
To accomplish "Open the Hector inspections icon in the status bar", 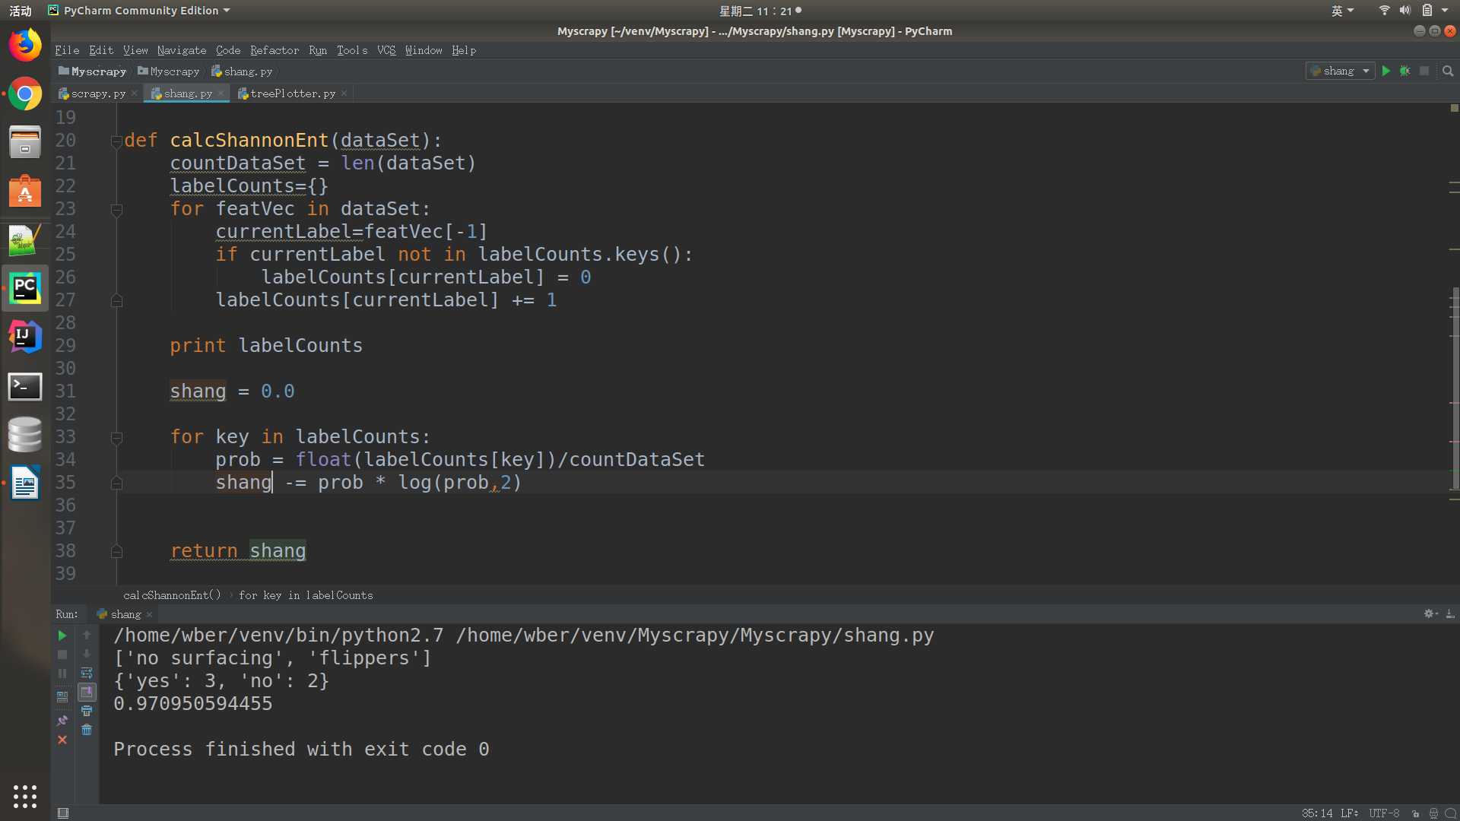I will point(1433,813).
